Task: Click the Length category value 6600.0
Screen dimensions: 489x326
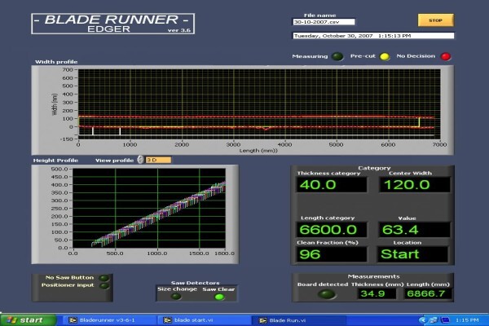Action: (331, 230)
